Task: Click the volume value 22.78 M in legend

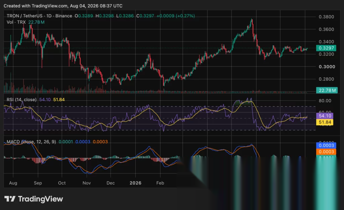Action: click(x=36, y=22)
